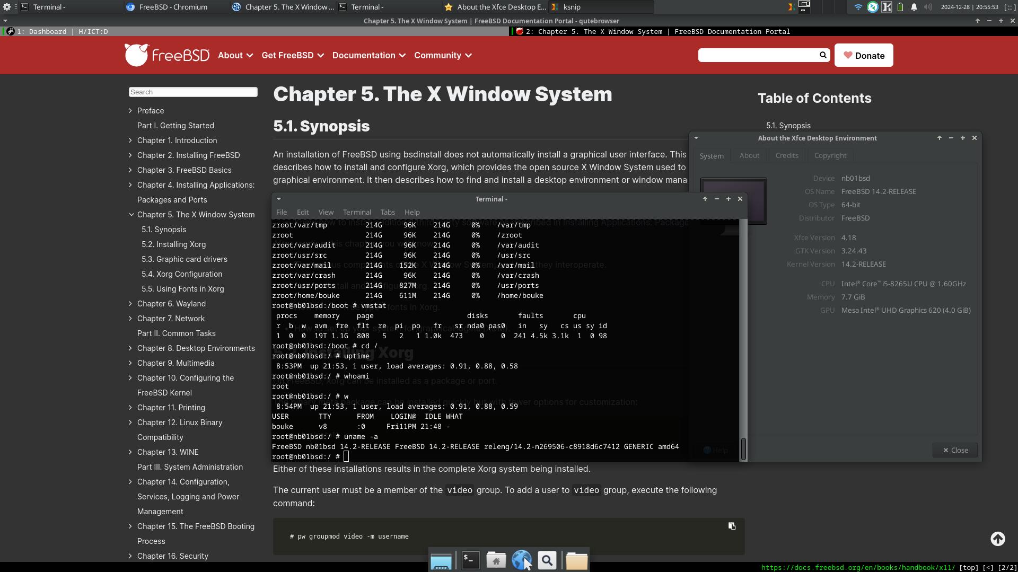This screenshot has height=572, width=1018.
Task: Click the ksnip tray icon in panel
Action: [x=791, y=7]
